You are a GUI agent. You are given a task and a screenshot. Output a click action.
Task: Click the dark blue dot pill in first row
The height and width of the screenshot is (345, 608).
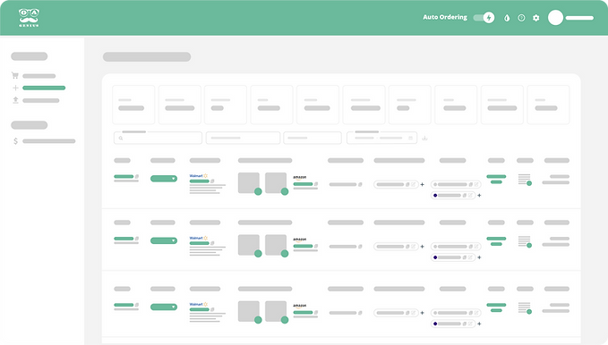coord(453,195)
